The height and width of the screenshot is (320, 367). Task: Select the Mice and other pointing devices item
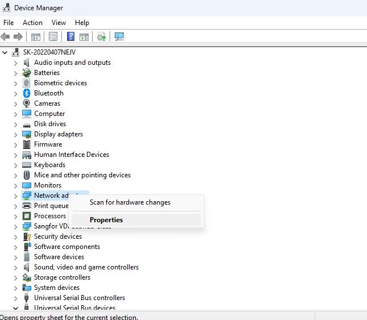(82, 175)
